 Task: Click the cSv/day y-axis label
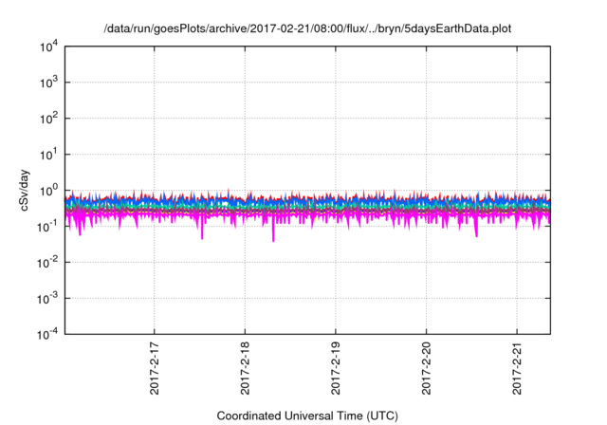25,190
